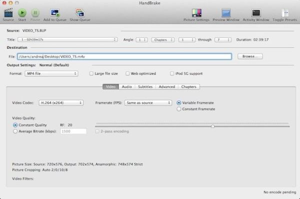Tick the Web optimized checkbox
Image resolution: width=300 pixels, height=199 pixels.
pos(127,74)
